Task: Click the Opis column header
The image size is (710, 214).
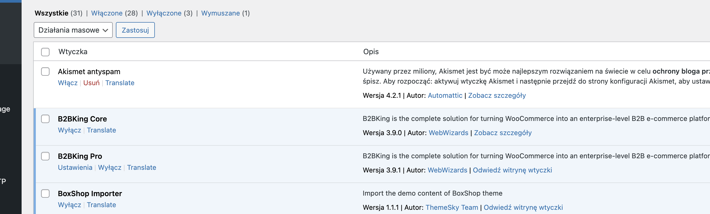Action: pyautogui.click(x=371, y=52)
